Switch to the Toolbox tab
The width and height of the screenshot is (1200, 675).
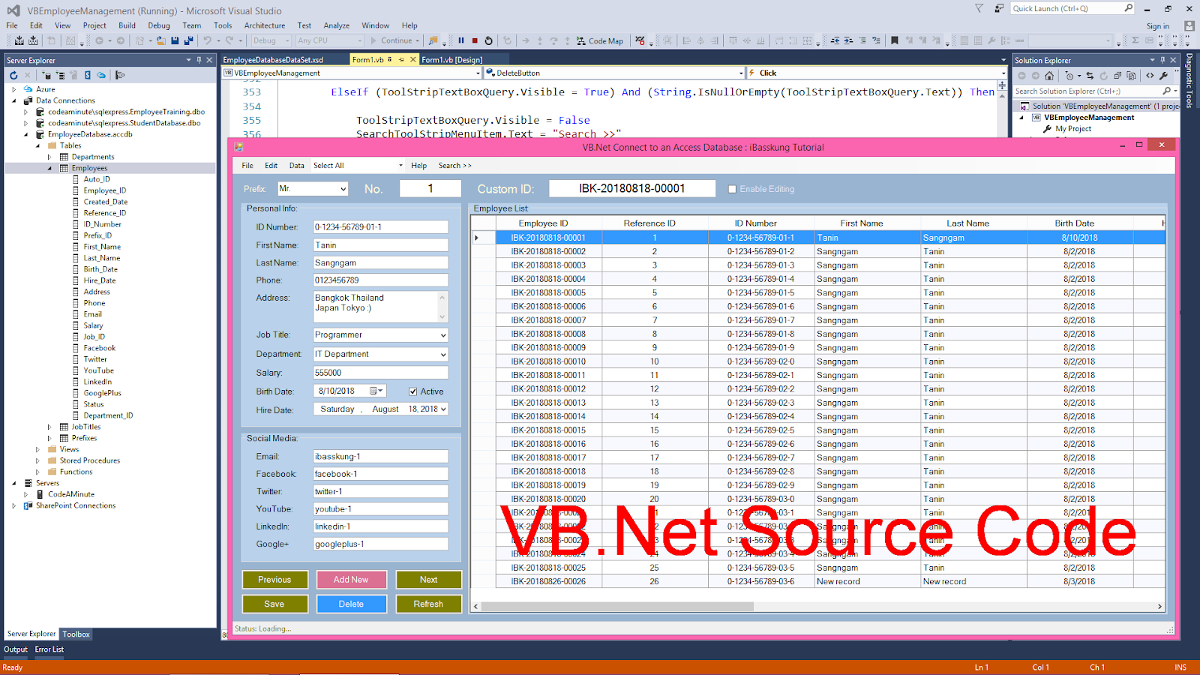76,634
